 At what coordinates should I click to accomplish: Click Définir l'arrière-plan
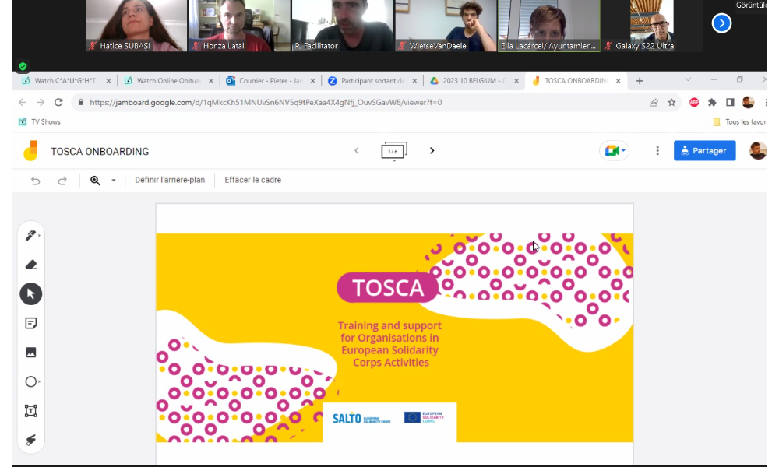(x=170, y=180)
